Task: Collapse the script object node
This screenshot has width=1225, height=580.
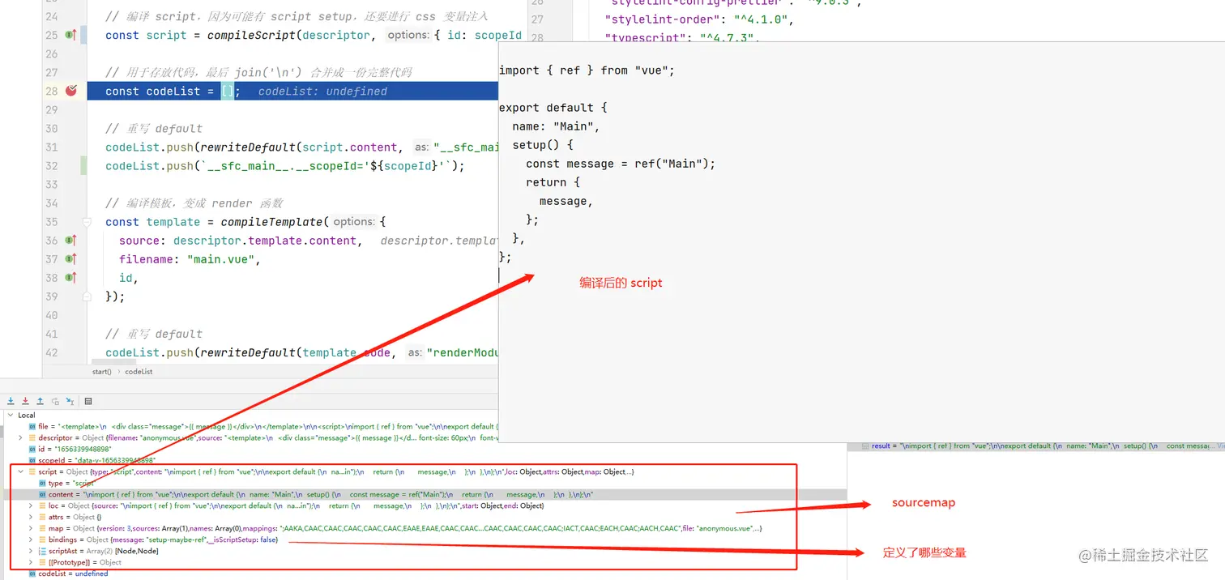Action: click(20, 471)
